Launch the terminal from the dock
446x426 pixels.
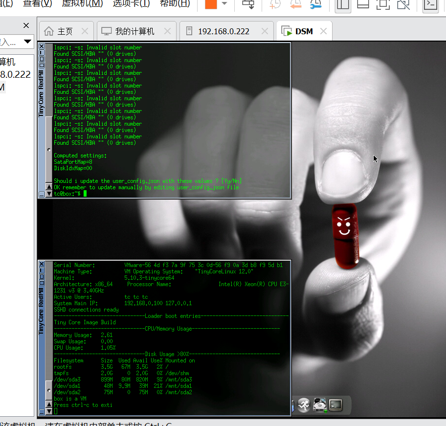pyautogui.click(x=335, y=405)
